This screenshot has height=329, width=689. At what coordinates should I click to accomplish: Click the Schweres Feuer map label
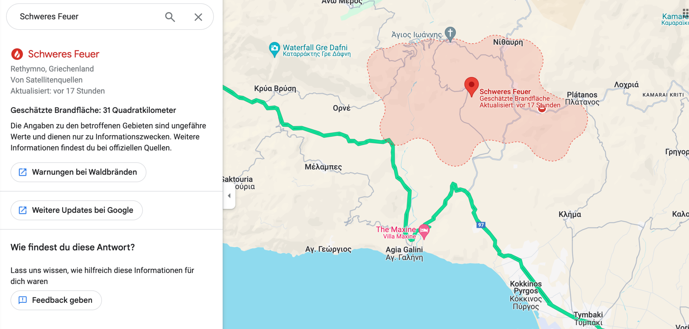point(505,92)
